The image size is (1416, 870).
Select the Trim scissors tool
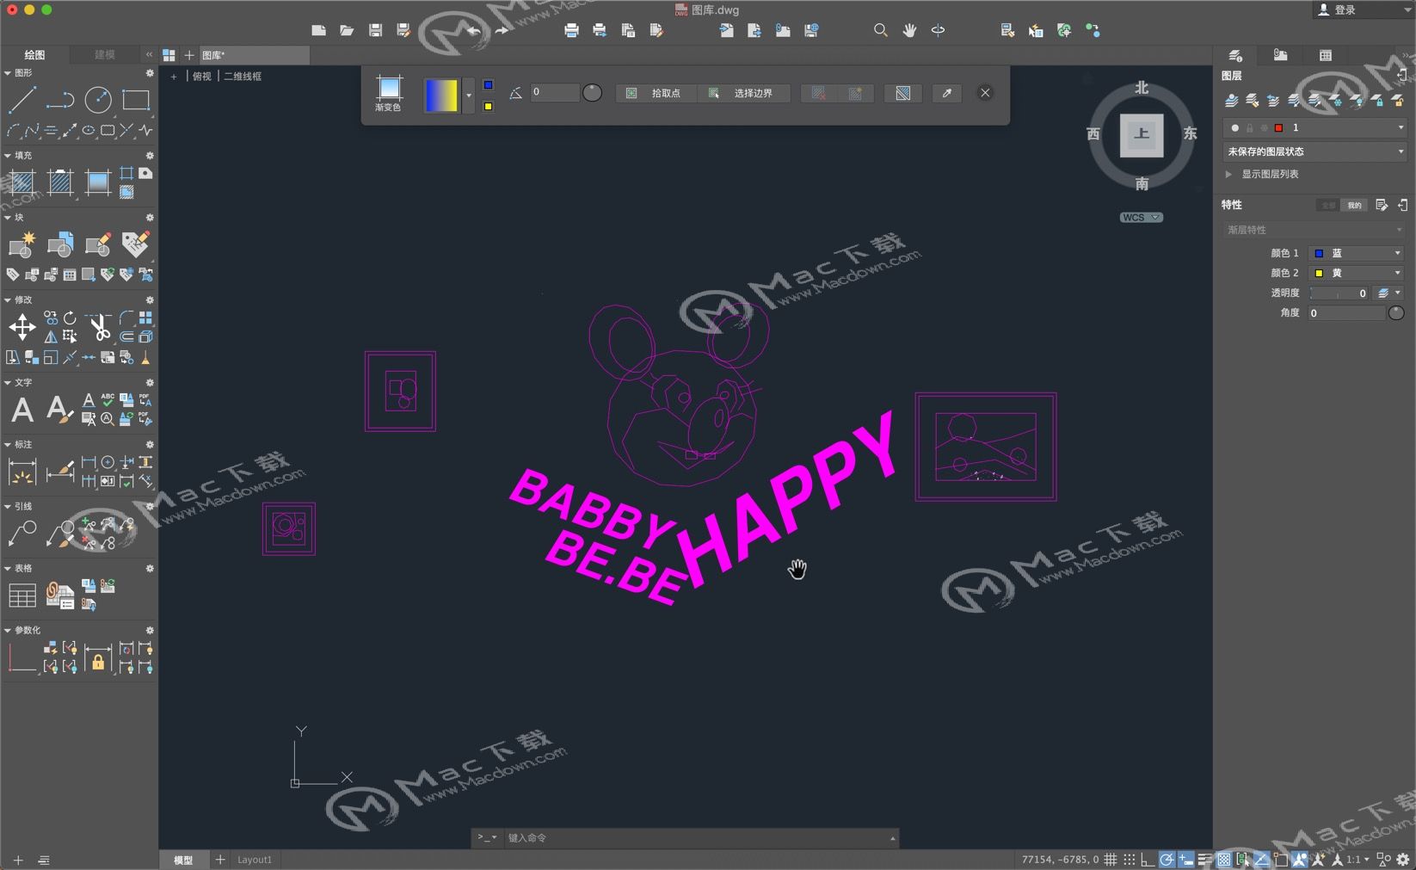[100, 328]
